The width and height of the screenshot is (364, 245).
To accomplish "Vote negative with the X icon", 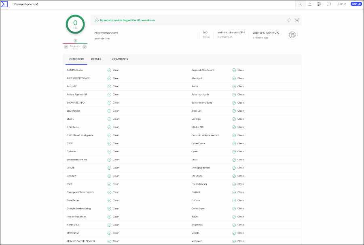I will tap(66, 47).
